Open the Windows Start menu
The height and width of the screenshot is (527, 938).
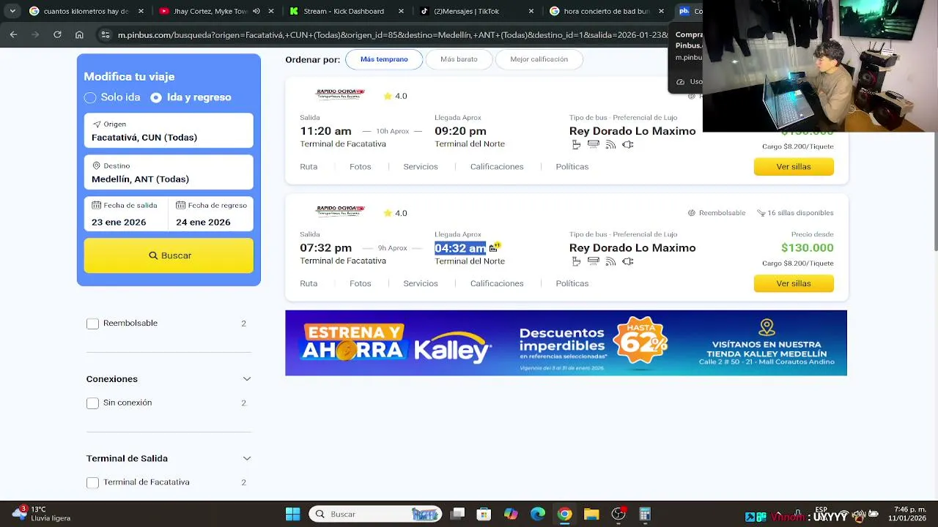[292, 514]
